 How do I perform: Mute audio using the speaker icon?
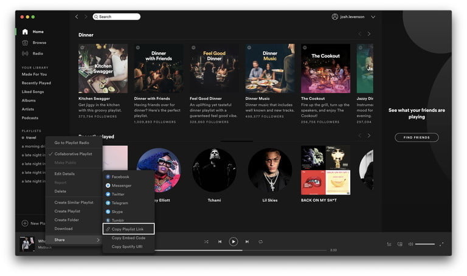pos(410,244)
